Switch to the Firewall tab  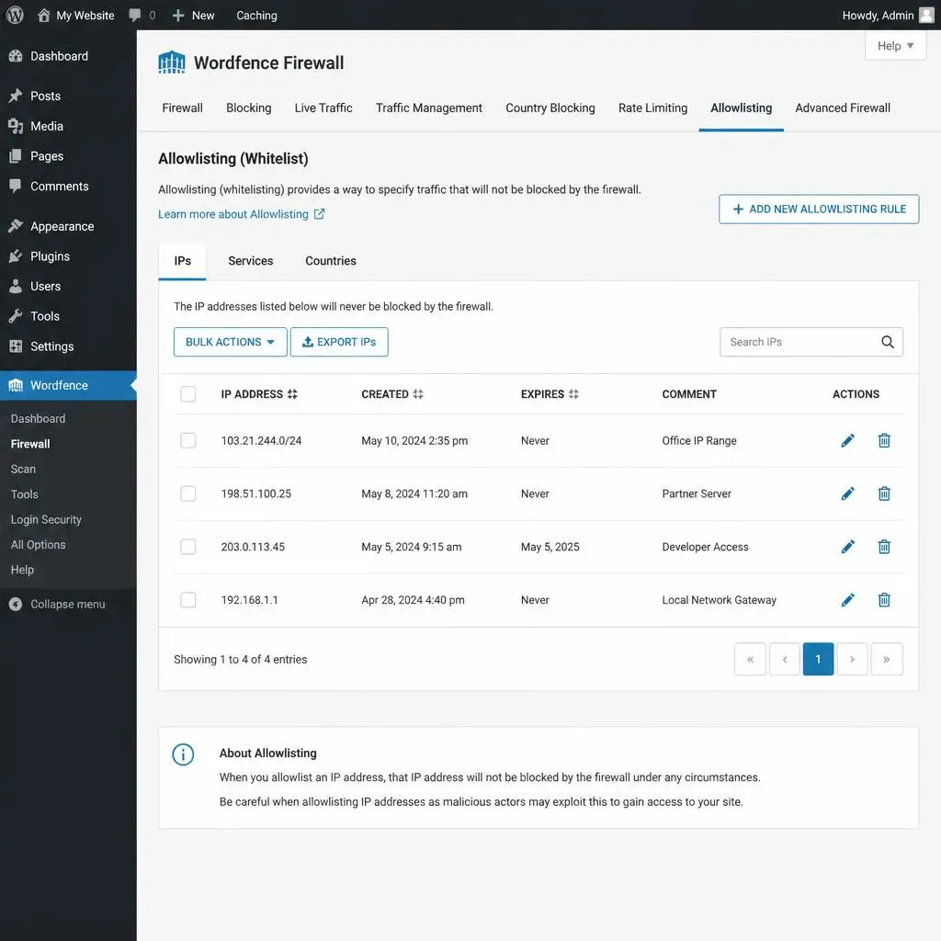tap(183, 108)
